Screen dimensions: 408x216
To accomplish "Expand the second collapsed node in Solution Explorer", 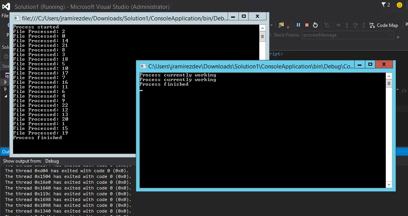I will point(5,89).
